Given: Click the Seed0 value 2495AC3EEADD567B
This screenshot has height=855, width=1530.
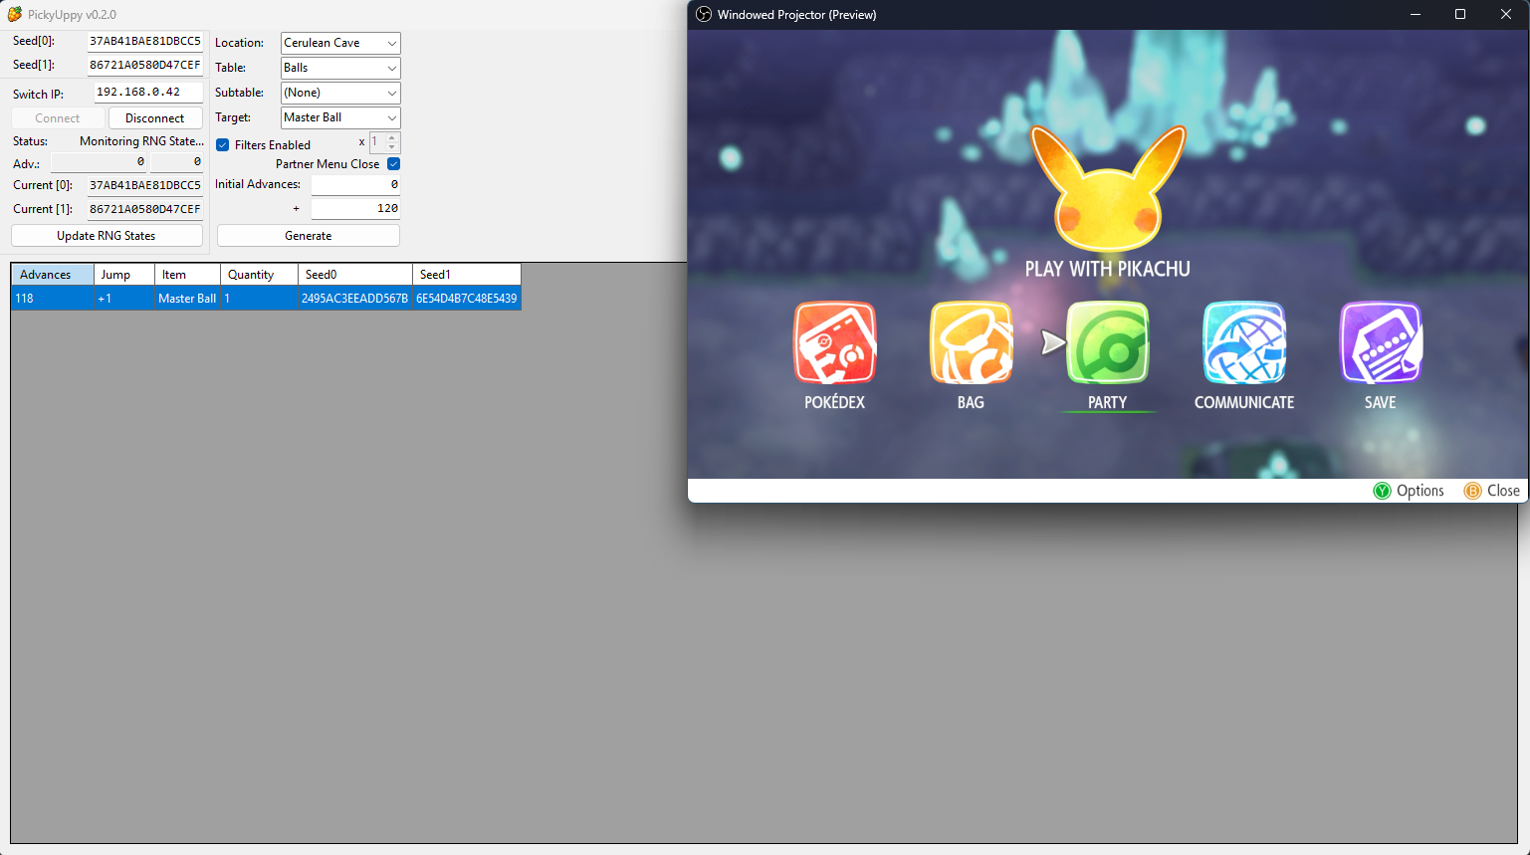Looking at the screenshot, I should (x=354, y=299).
